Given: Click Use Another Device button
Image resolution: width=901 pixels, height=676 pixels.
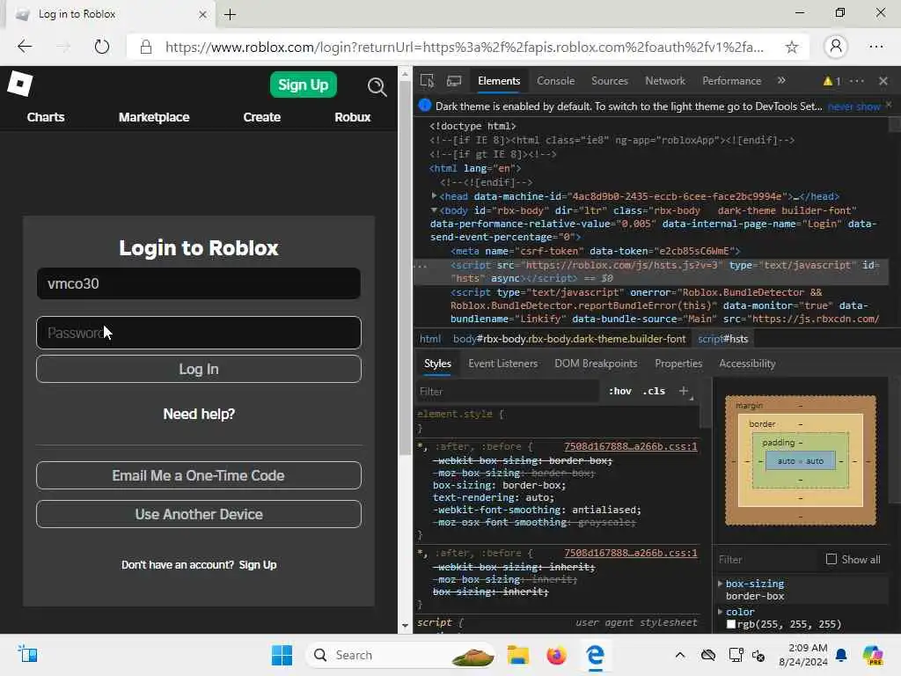Looking at the screenshot, I should [x=199, y=514].
